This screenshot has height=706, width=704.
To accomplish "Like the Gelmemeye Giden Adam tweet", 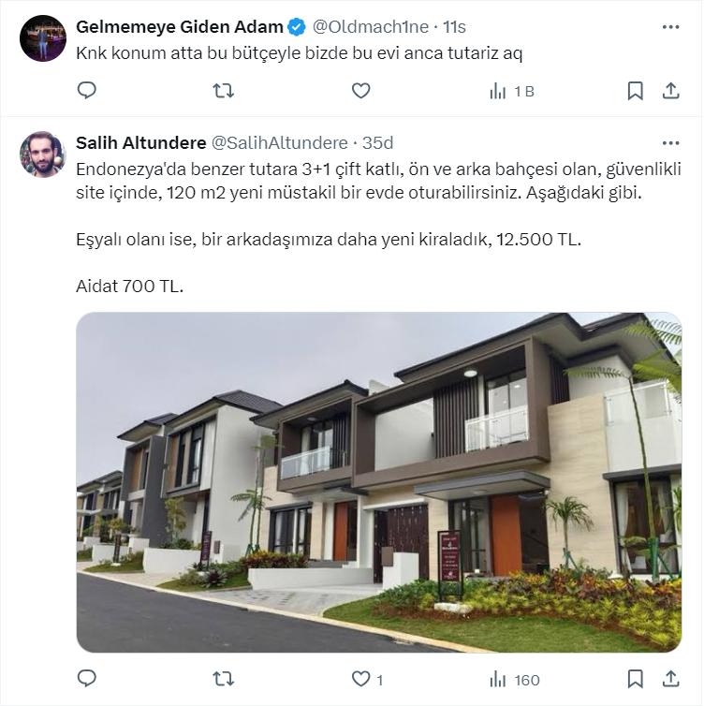I will pyautogui.click(x=360, y=91).
